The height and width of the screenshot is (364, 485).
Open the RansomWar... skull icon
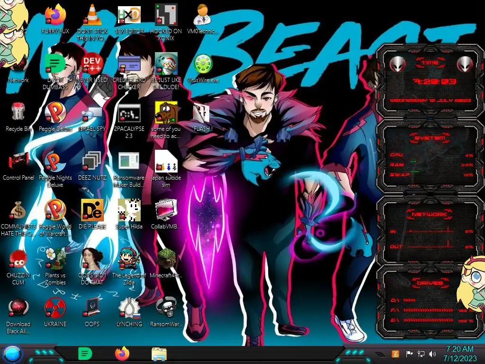166,308
